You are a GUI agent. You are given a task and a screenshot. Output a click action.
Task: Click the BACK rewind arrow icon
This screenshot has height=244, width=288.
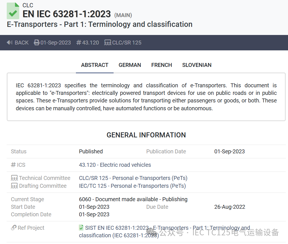(x=10, y=43)
